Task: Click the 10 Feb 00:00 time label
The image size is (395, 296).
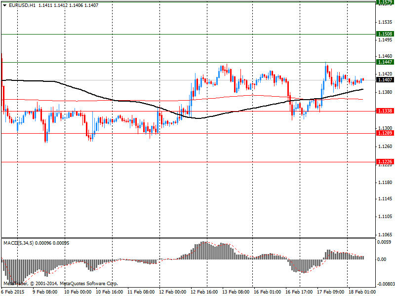Action: tap(78, 292)
